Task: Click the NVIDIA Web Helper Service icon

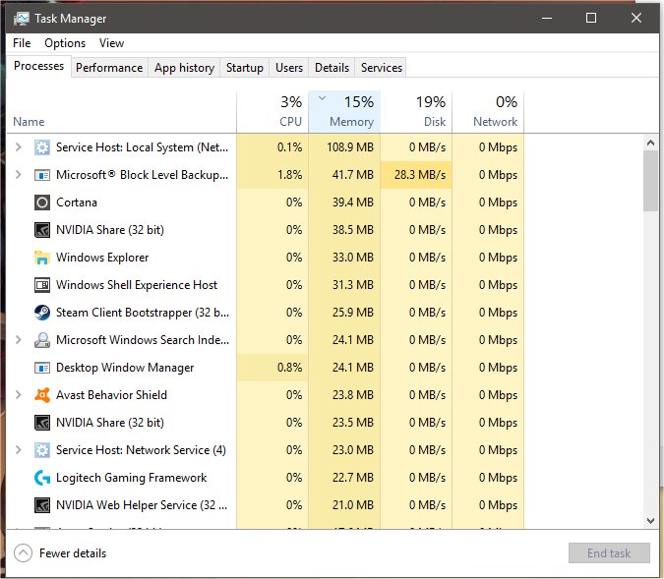Action: click(x=42, y=505)
